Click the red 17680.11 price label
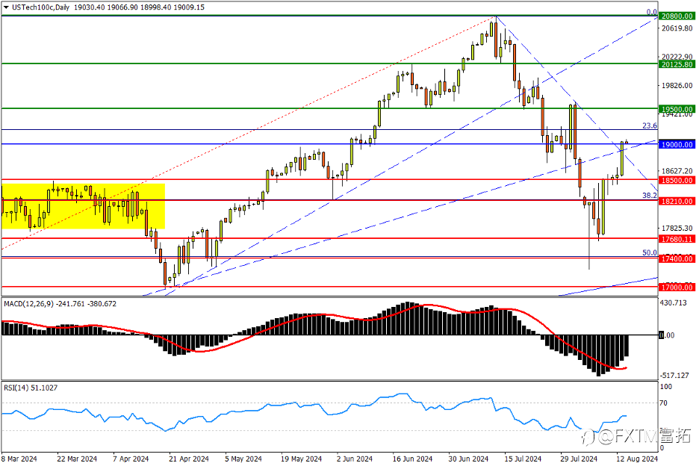 [677, 239]
